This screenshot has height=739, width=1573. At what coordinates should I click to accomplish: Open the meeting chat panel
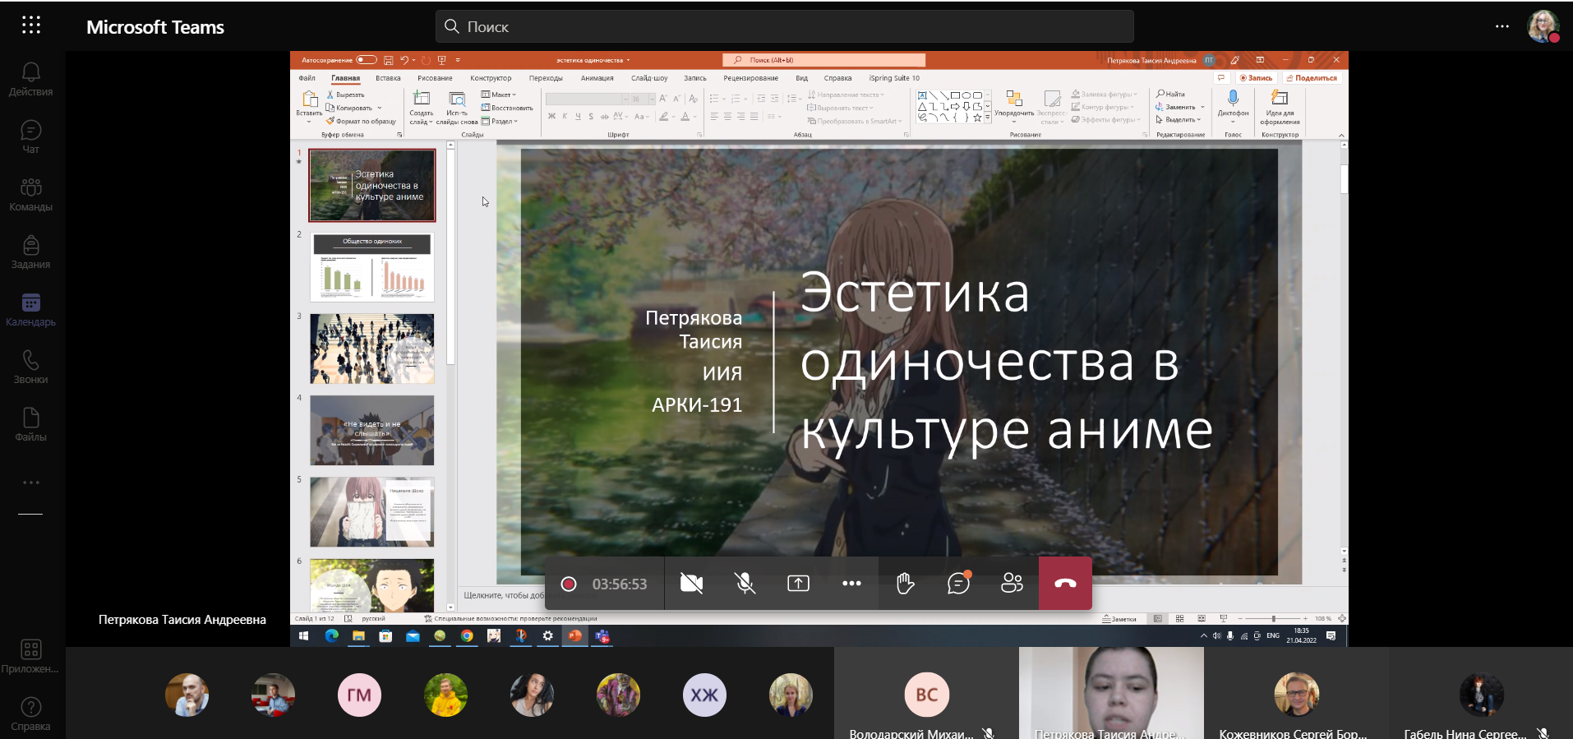[x=958, y=584]
